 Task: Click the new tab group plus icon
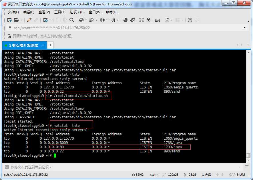point(167,20)
